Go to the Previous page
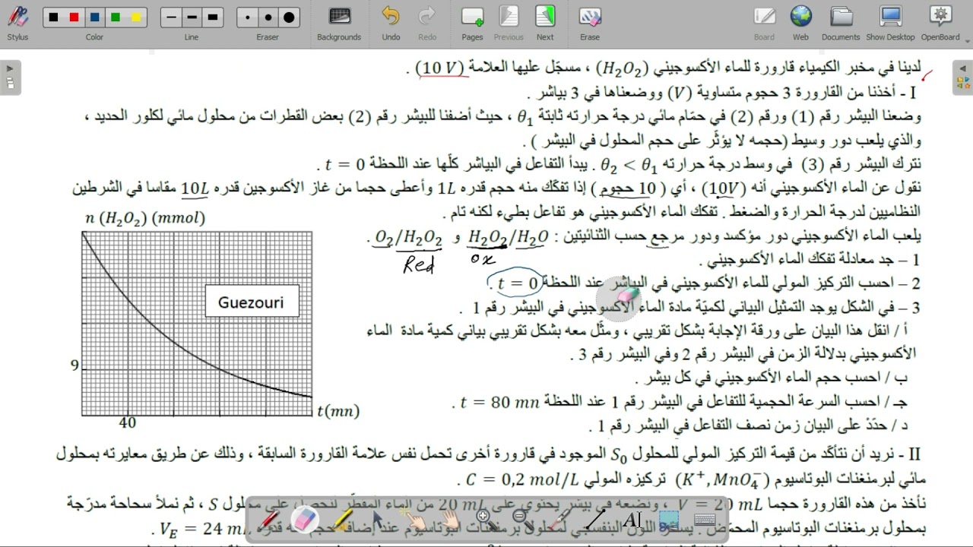 point(509,24)
